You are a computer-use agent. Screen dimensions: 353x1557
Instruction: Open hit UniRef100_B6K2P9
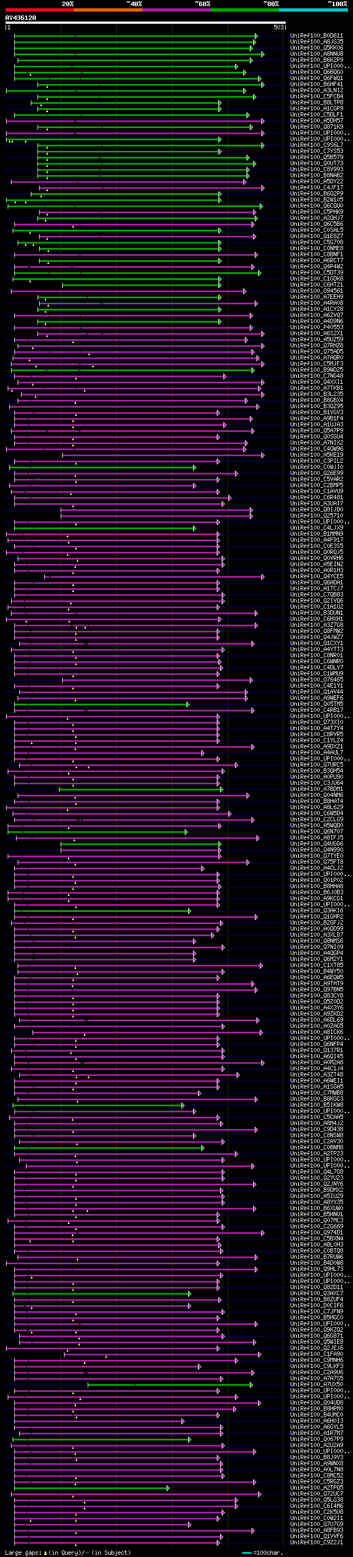pos(317,60)
